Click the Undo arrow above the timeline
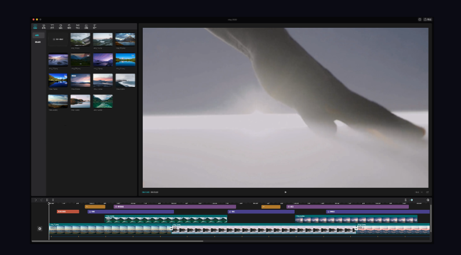The width and height of the screenshot is (461, 255). tap(35, 200)
